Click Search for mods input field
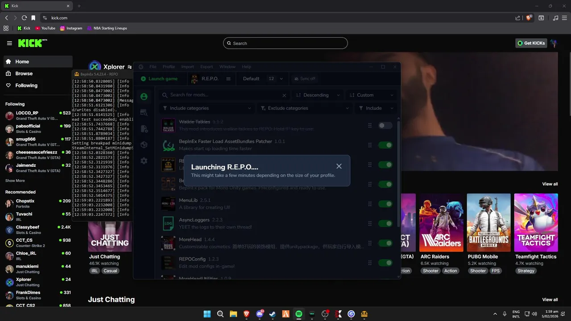Screen dimensions: 571x321 click(x=224, y=95)
